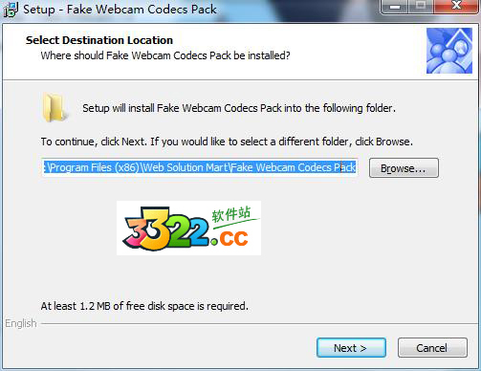Click the setup icon in title bar

point(11,10)
